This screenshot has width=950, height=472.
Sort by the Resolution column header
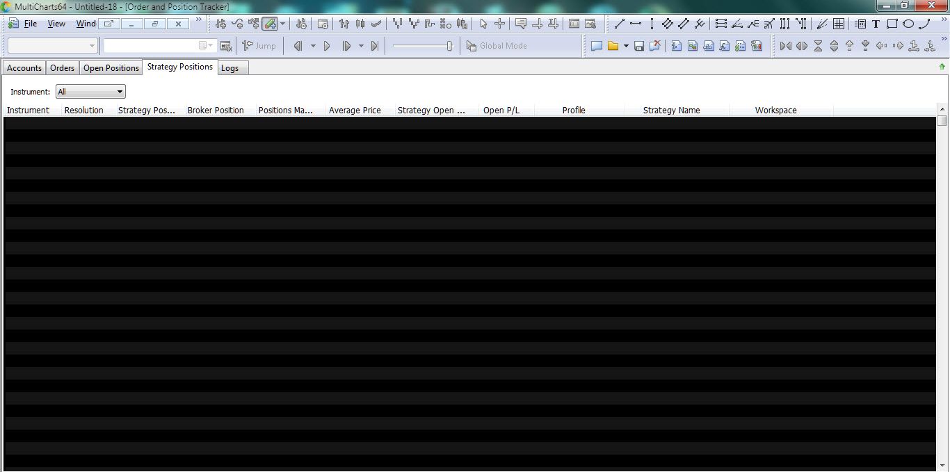(x=84, y=111)
